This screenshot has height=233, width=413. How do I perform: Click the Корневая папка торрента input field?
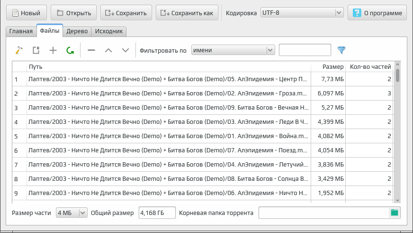(323, 213)
